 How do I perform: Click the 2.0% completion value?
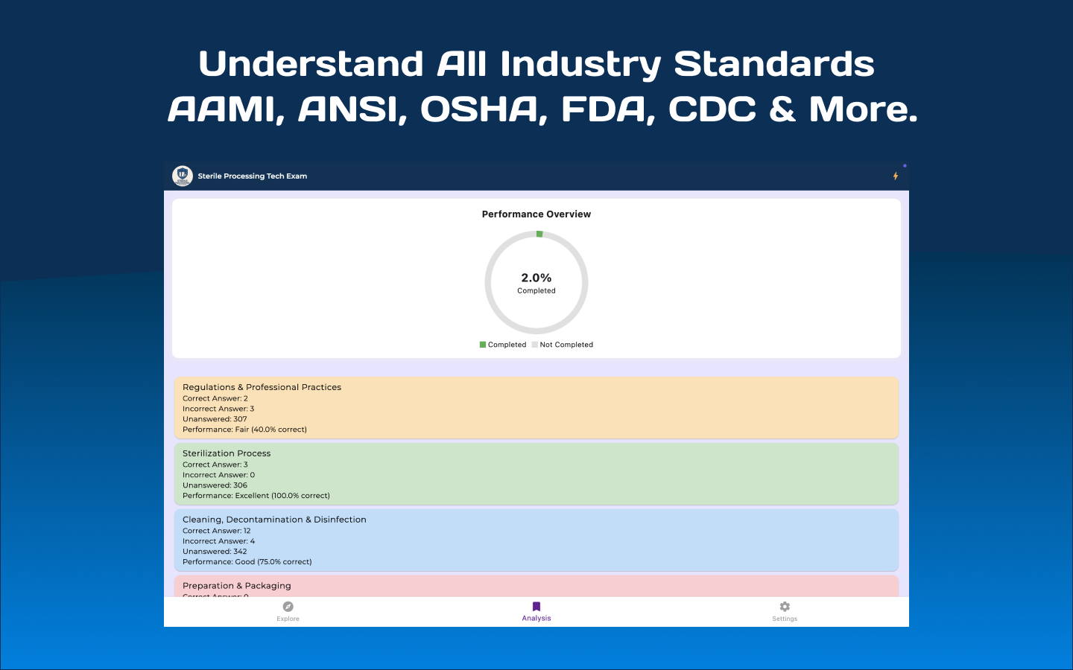click(536, 278)
